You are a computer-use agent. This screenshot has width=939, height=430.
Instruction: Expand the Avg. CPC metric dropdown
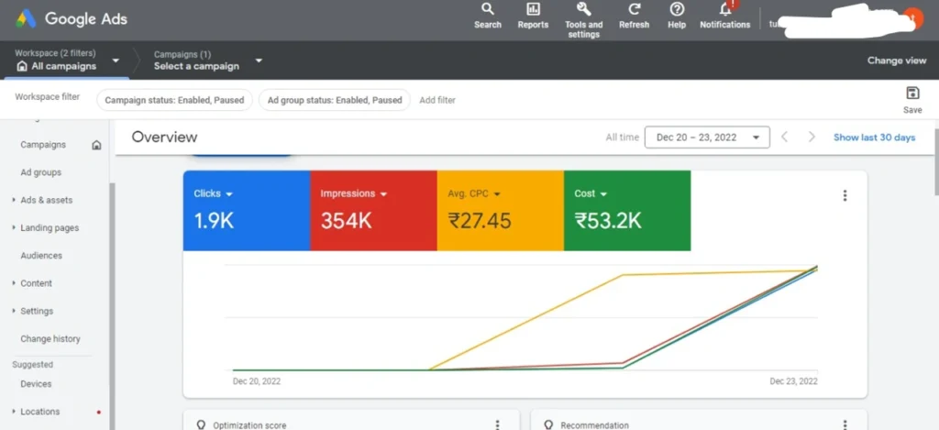497,194
